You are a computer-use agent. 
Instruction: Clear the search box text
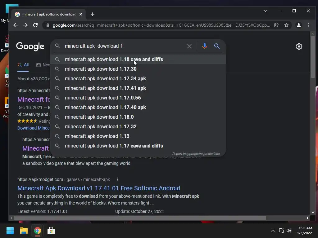point(189,46)
